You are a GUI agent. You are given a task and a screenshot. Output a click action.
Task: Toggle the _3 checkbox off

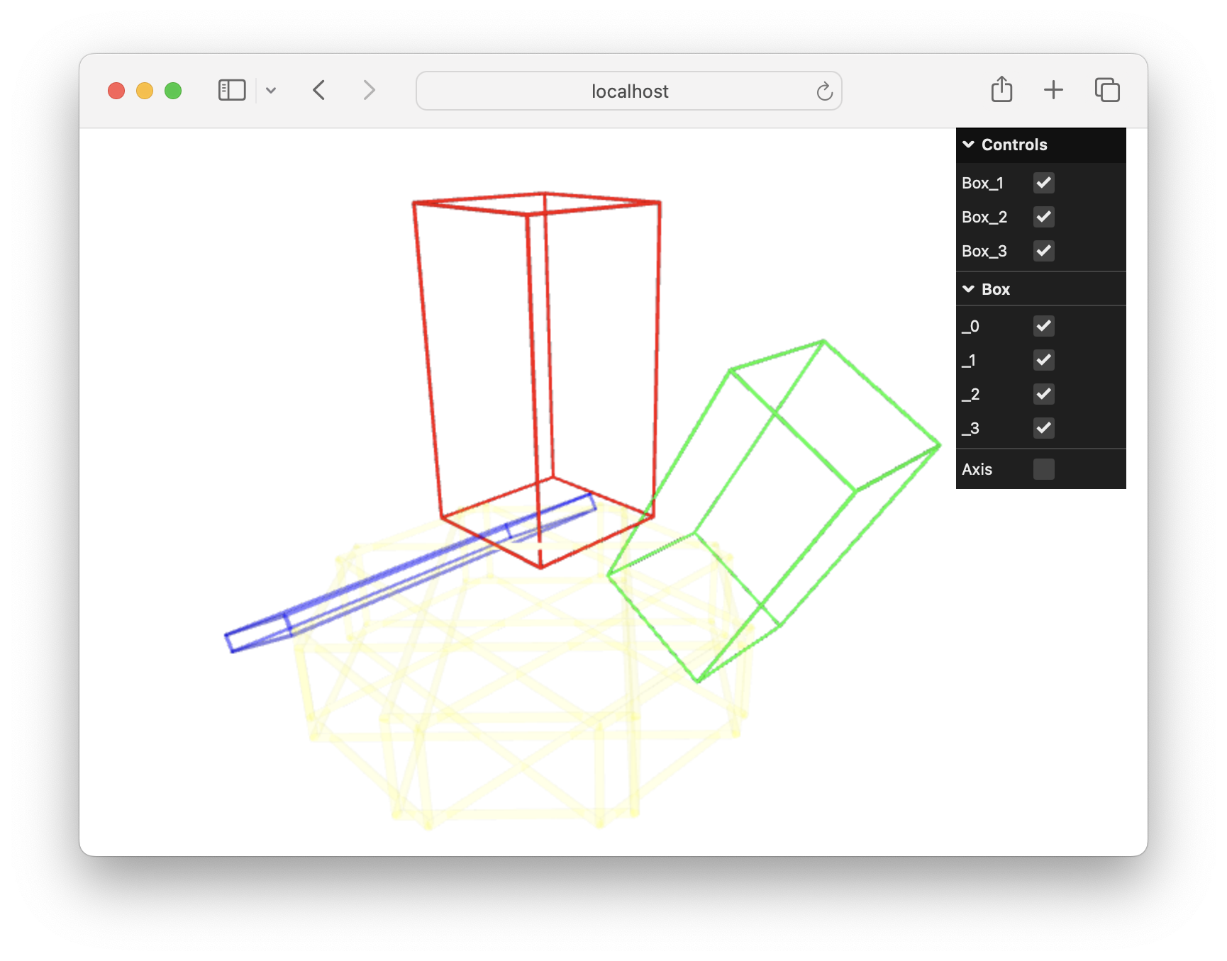[1044, 428]
